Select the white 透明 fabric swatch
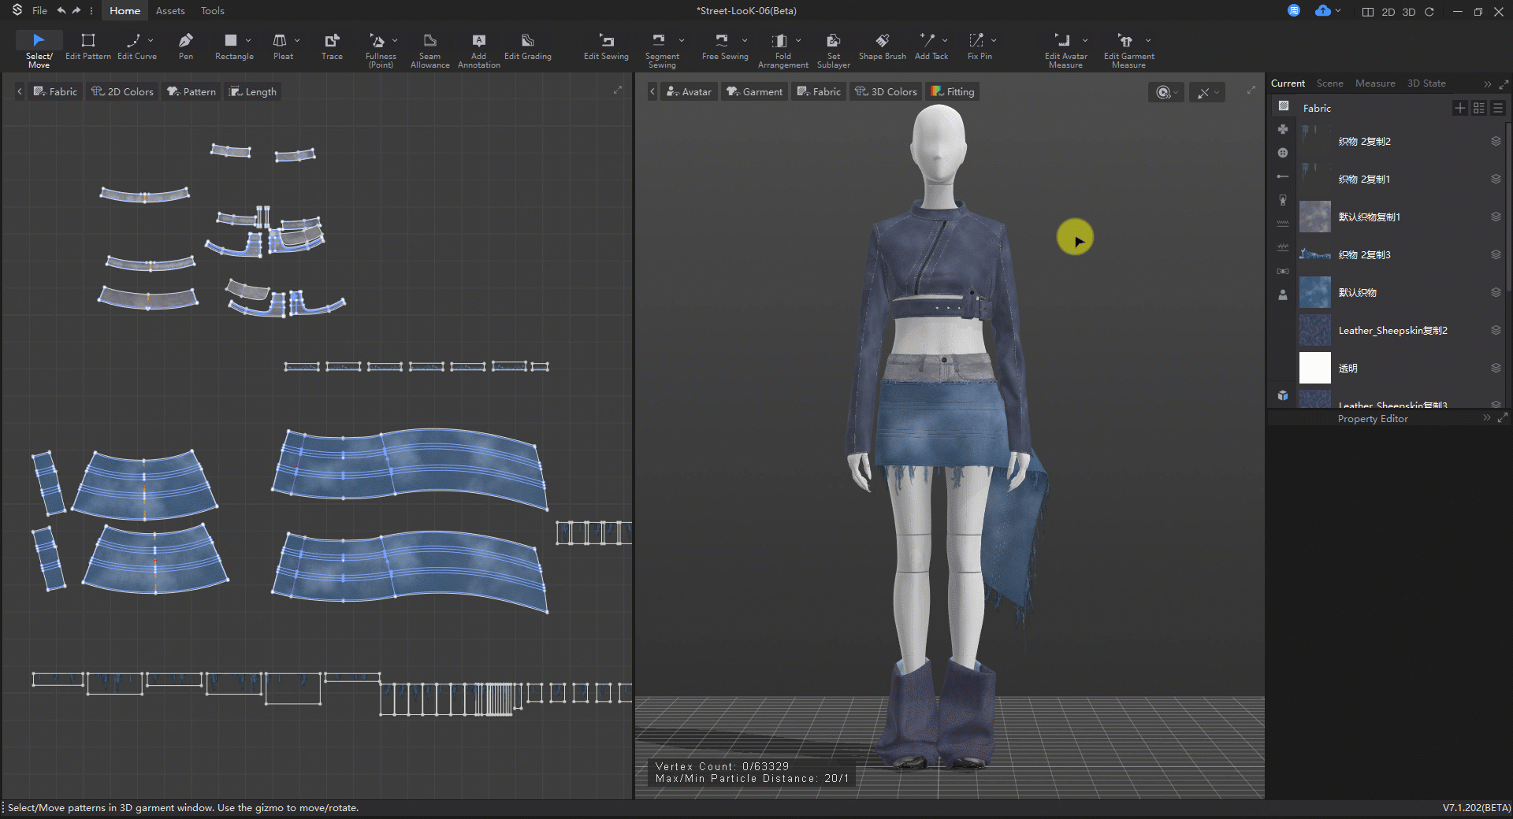Viewport: 1513px width, 819px height. click(1314, 368)
